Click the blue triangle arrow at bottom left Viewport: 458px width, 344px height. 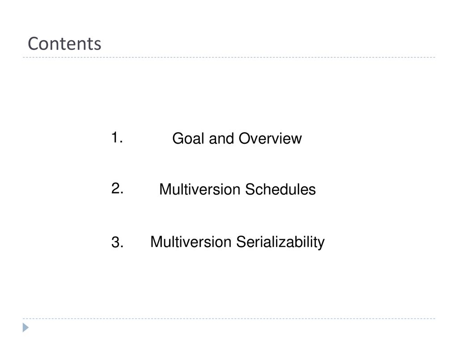point(25,327)
